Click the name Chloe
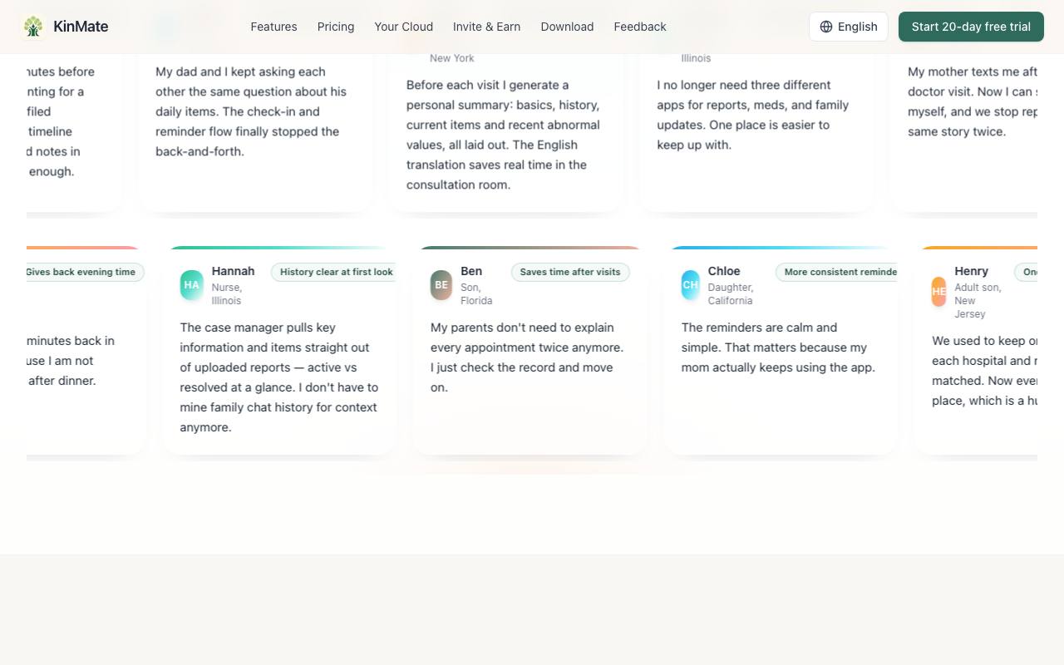 tap(724, 271)
